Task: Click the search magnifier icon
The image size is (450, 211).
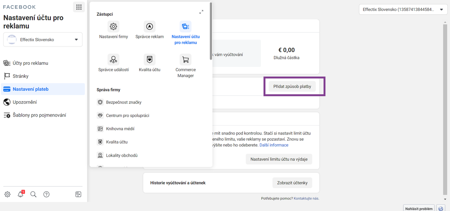Action: 33,194
